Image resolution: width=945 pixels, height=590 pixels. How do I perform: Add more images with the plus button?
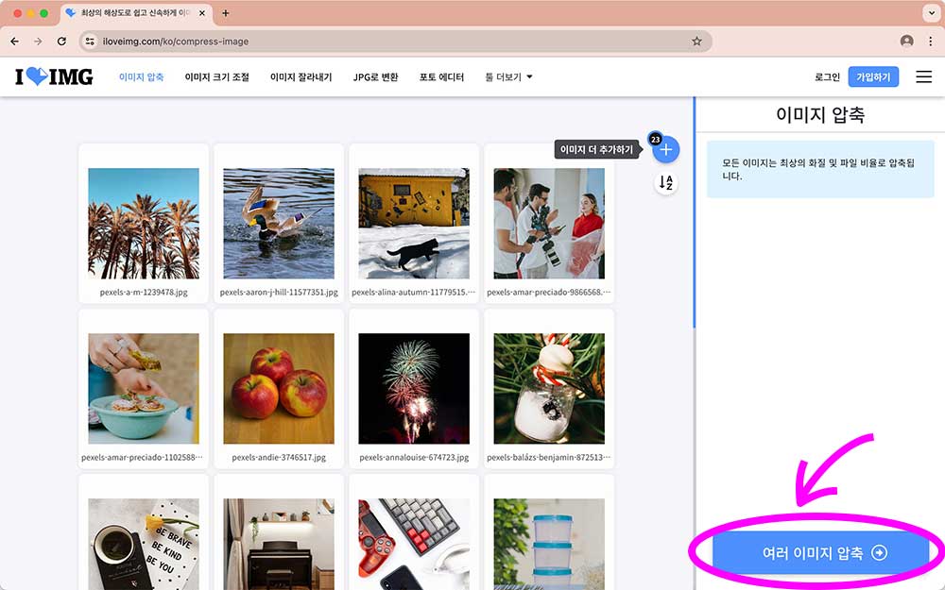[x=666, y=149]
